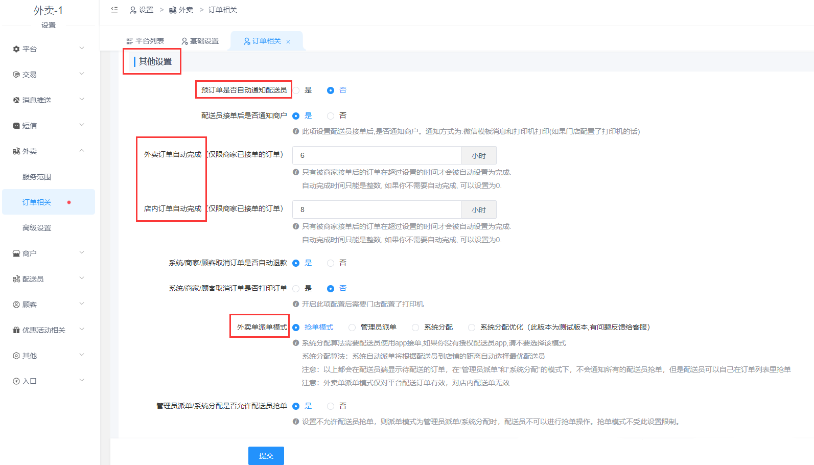Click the 短信 icon in sidebar

[x=16, y=126]
